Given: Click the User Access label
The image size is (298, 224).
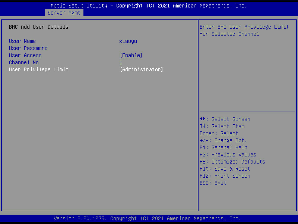Looking at the screenshot, I should [25, 55].
